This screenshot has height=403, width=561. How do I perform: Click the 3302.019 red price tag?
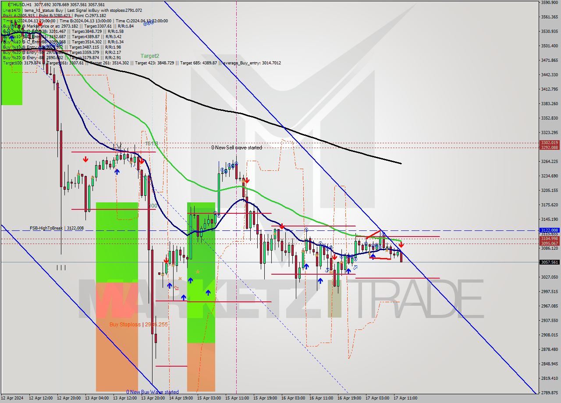pos(550,143)
